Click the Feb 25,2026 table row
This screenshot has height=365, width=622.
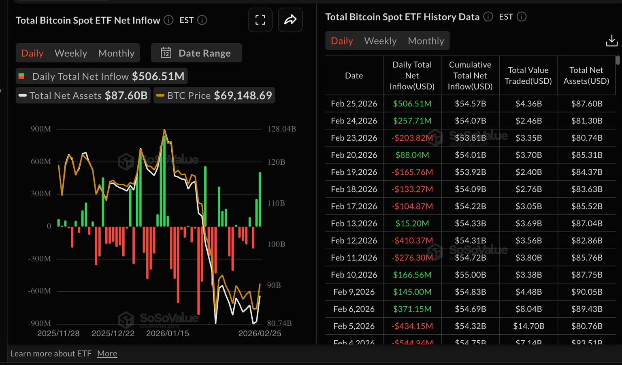click(470, 104)
